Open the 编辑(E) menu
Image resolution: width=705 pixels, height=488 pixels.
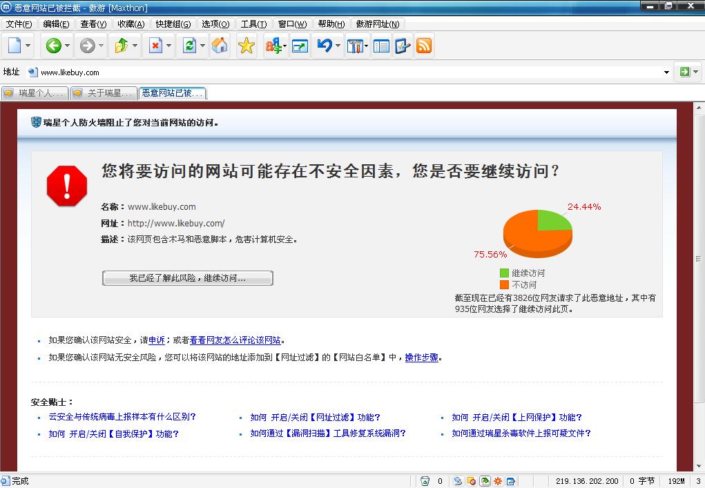click(56, 24)
